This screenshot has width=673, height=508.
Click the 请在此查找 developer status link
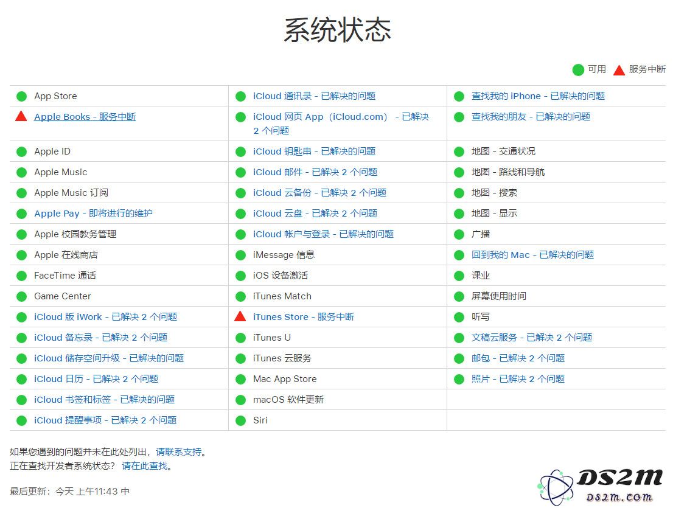pos(145,466)
